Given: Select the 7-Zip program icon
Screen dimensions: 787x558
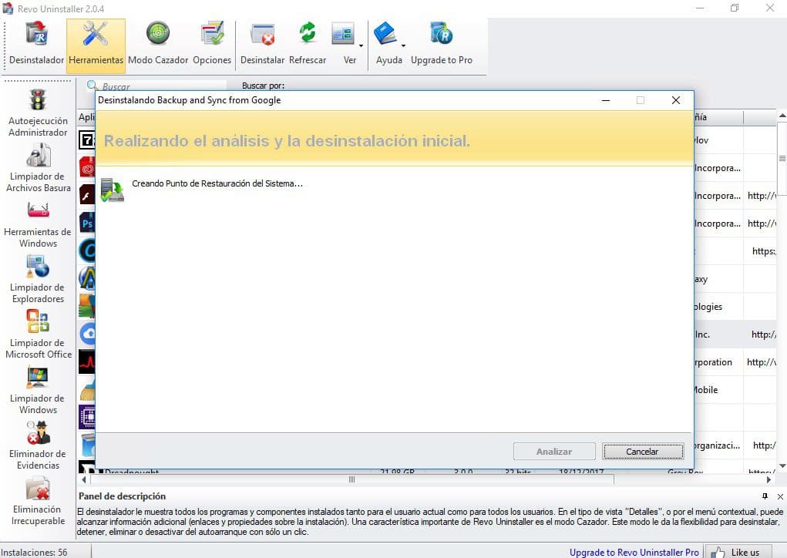Looking at the screenshot, I should (87, 139).
